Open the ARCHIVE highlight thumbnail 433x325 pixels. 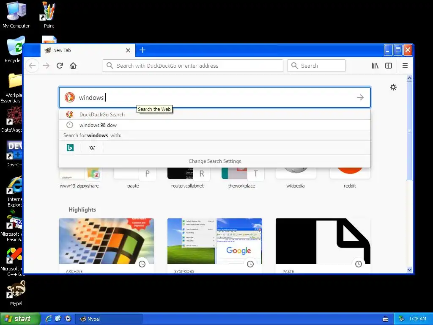(x=107, y=241)
